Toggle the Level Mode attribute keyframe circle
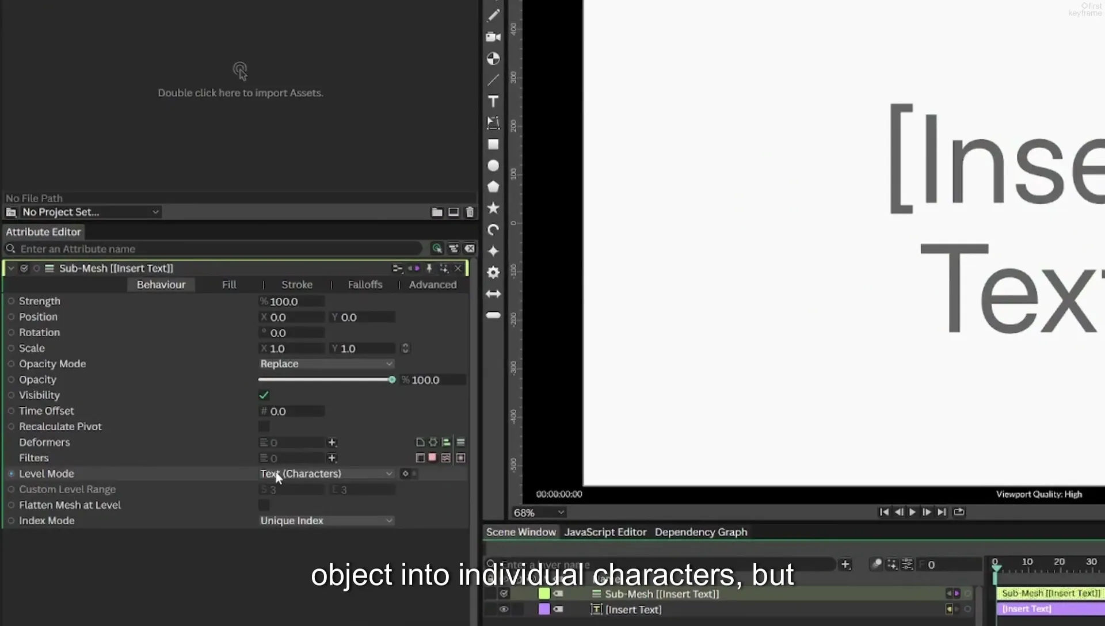This screenshot has width=1105, height=626. point(11,474)
